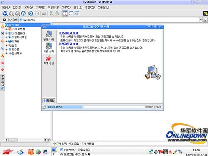Zoom out with the second magnifier icon
208x156 pixels.
pyautogui.click(x=57, y=13)
